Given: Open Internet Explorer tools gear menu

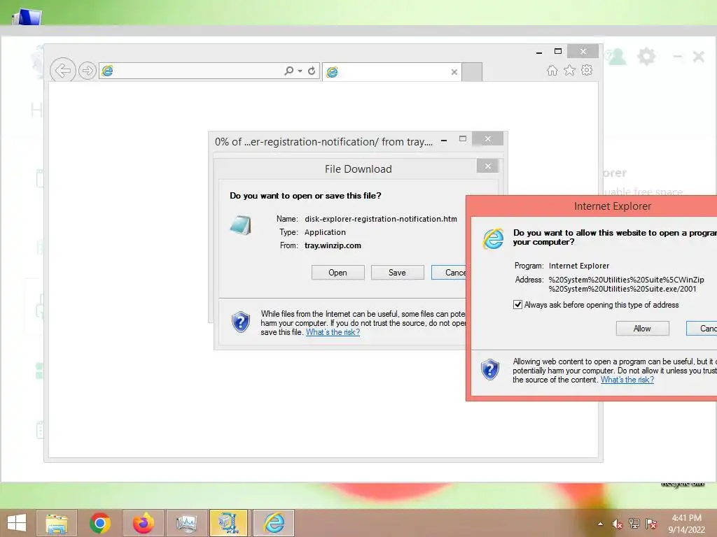Looking at the screenshot, I should (x=587, y=70).
